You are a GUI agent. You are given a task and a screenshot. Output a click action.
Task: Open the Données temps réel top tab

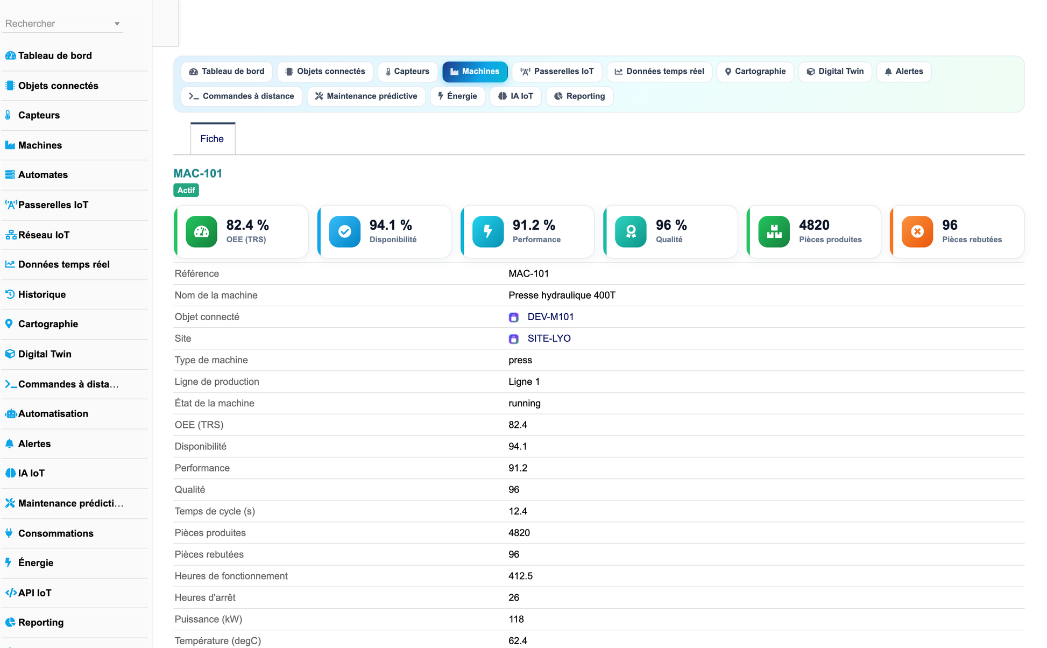pyautogui.click(x=659, y=72)
